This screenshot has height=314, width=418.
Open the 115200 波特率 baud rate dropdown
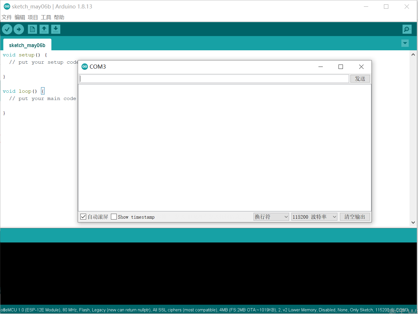pos(314,217)
